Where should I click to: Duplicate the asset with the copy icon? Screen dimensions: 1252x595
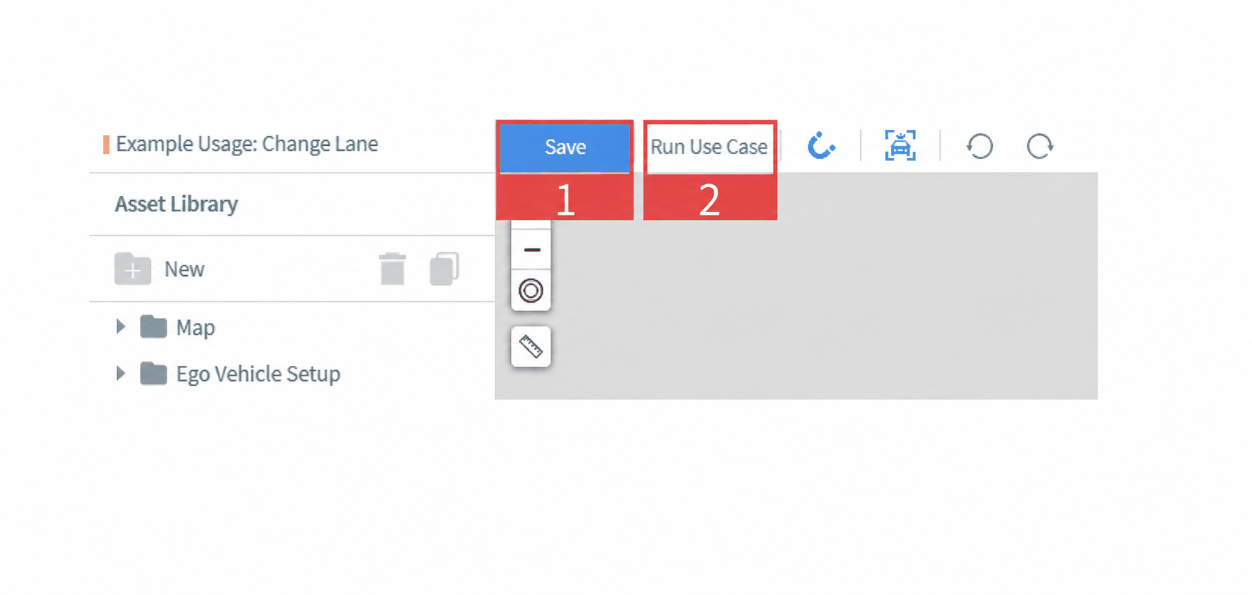point(444,269)
